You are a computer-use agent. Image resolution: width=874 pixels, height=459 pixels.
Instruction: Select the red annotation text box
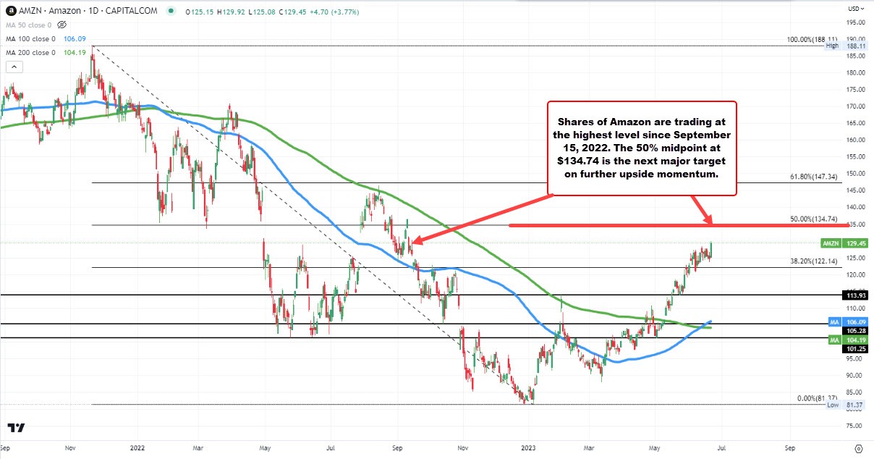click(642, 148)
